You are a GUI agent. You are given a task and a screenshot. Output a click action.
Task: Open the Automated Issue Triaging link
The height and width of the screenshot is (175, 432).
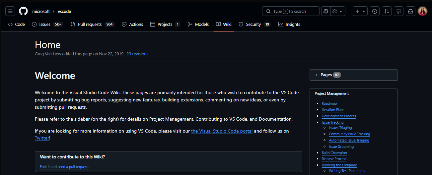click(349, 140)
